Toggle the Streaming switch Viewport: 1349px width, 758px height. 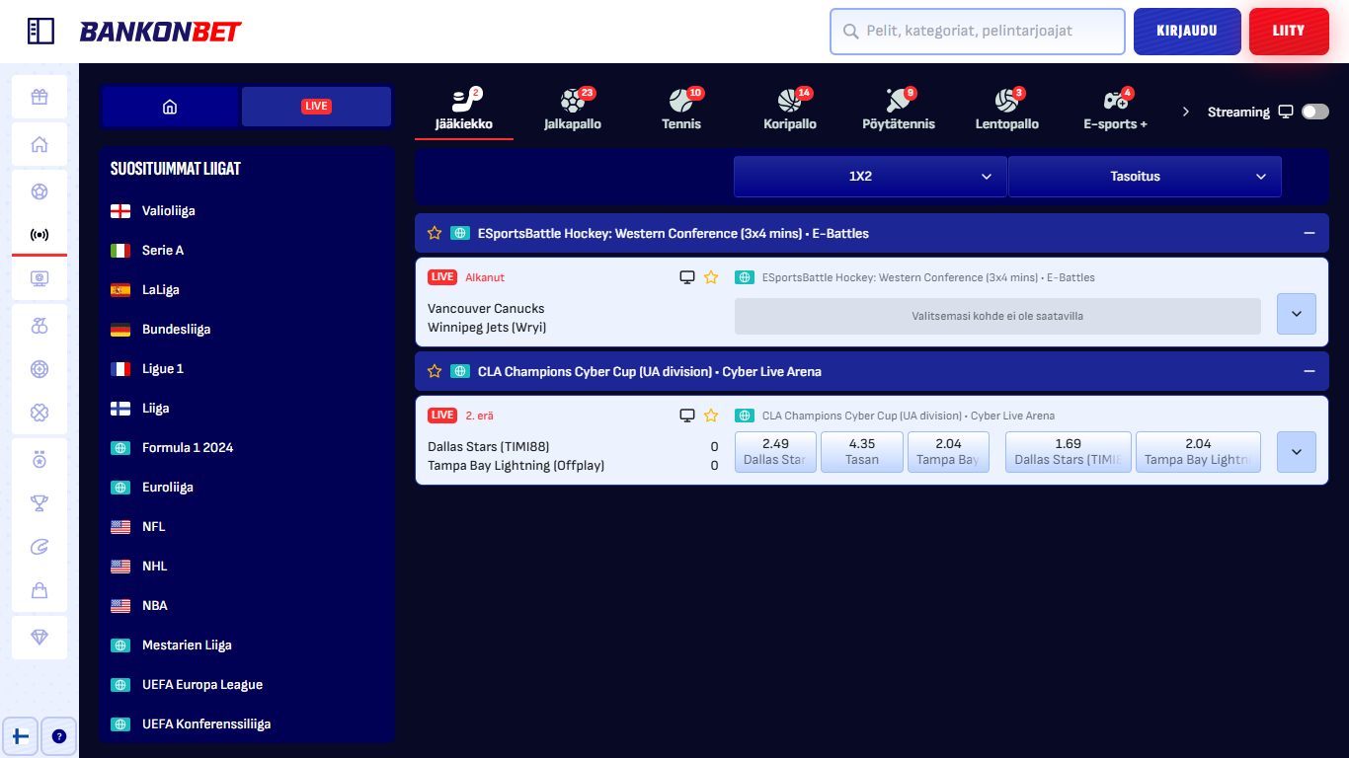tap(1315, 112)
